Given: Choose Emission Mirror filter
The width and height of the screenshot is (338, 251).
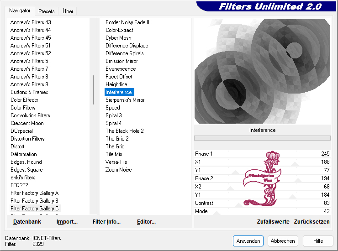Looking at the screenshot, I should tap(121, 61).
